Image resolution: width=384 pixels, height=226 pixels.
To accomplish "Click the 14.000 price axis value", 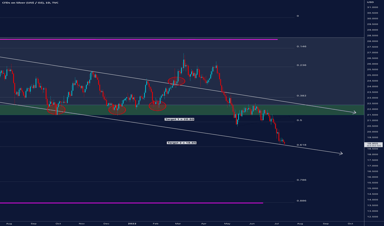I will 372,200.
